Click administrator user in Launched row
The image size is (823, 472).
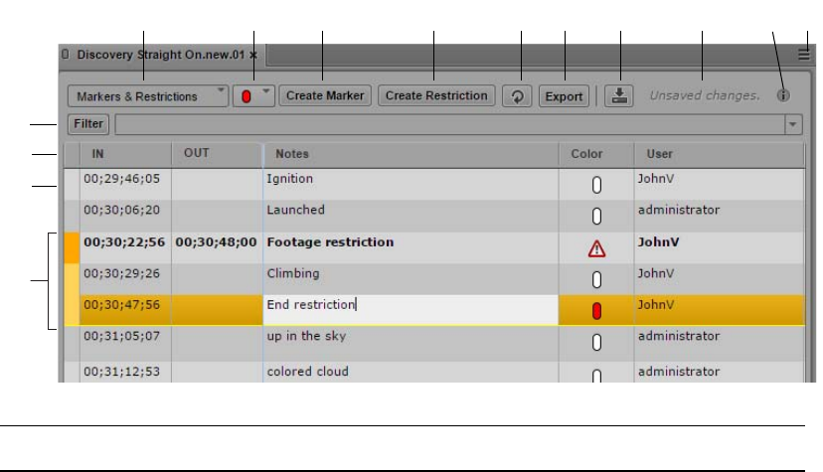click(x=679, y=210)
